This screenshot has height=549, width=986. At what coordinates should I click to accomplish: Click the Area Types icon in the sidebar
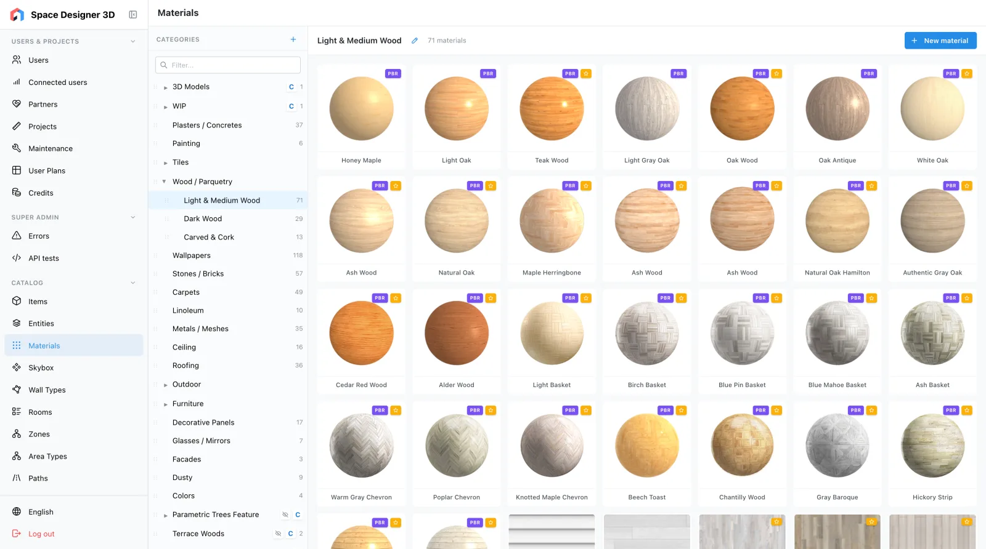(17, 456)
